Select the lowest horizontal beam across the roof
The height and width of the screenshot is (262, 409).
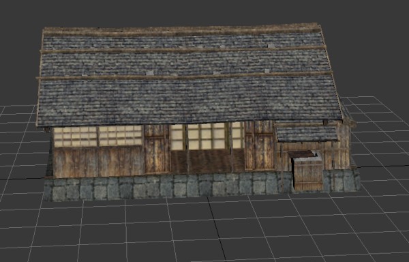coord(185,76)
